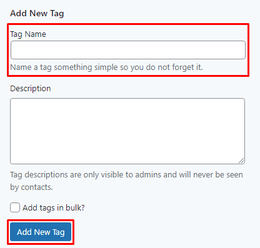The image size is (260, 248).
Task: Click the word 'forget' in the name hint
Action: pos(181,67)
